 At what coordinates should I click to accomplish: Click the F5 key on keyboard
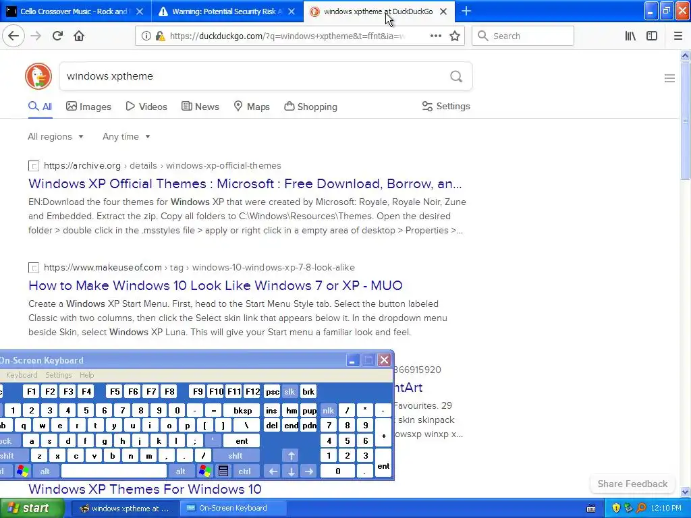pyautogui.click(x=115, y=392)
